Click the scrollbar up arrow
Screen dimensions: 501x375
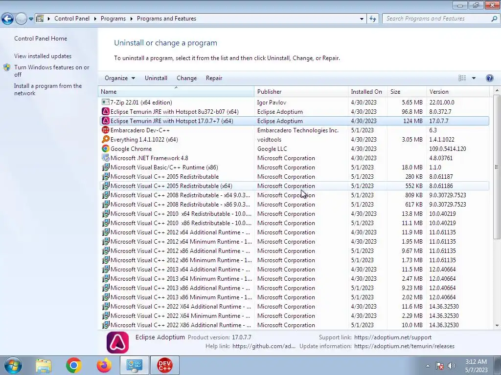(497, 91)
